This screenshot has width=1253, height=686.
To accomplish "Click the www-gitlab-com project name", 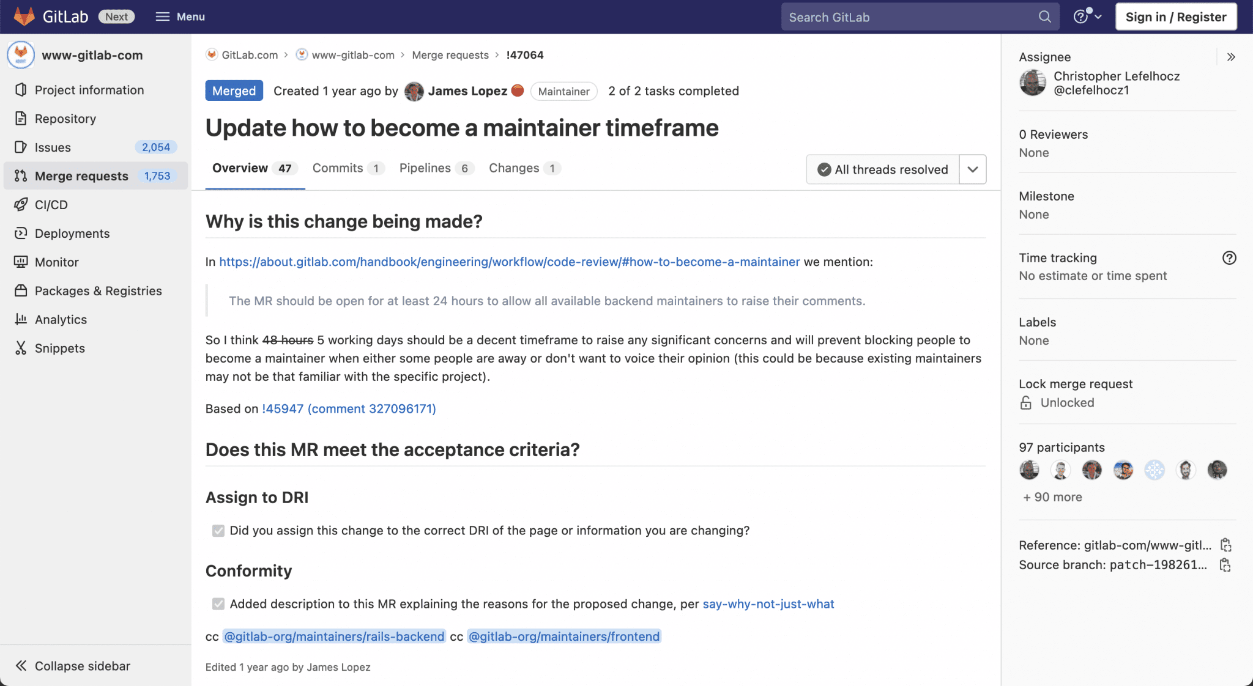I will pyautogui.click(x=92, y=55).
